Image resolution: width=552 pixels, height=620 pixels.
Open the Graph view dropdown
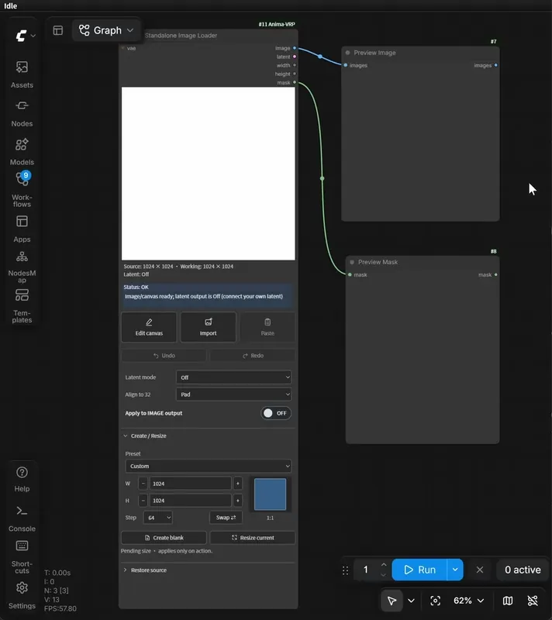(x=106, y=30)
